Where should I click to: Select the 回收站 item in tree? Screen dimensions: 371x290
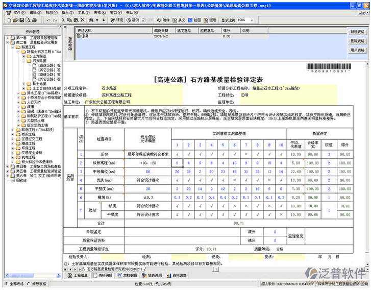[21, 180]
